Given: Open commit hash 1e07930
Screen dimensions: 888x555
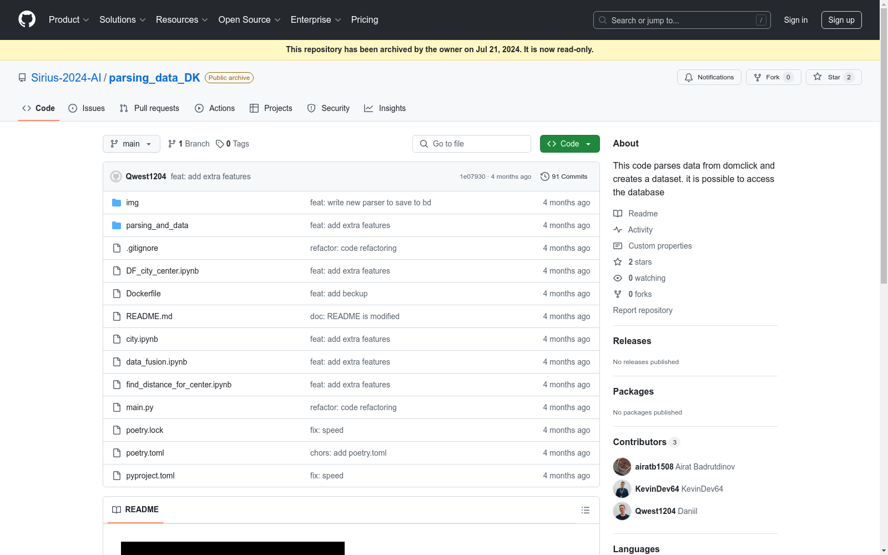Looking at the screenshot, I should pyautogui.click(x=472, y=176).
